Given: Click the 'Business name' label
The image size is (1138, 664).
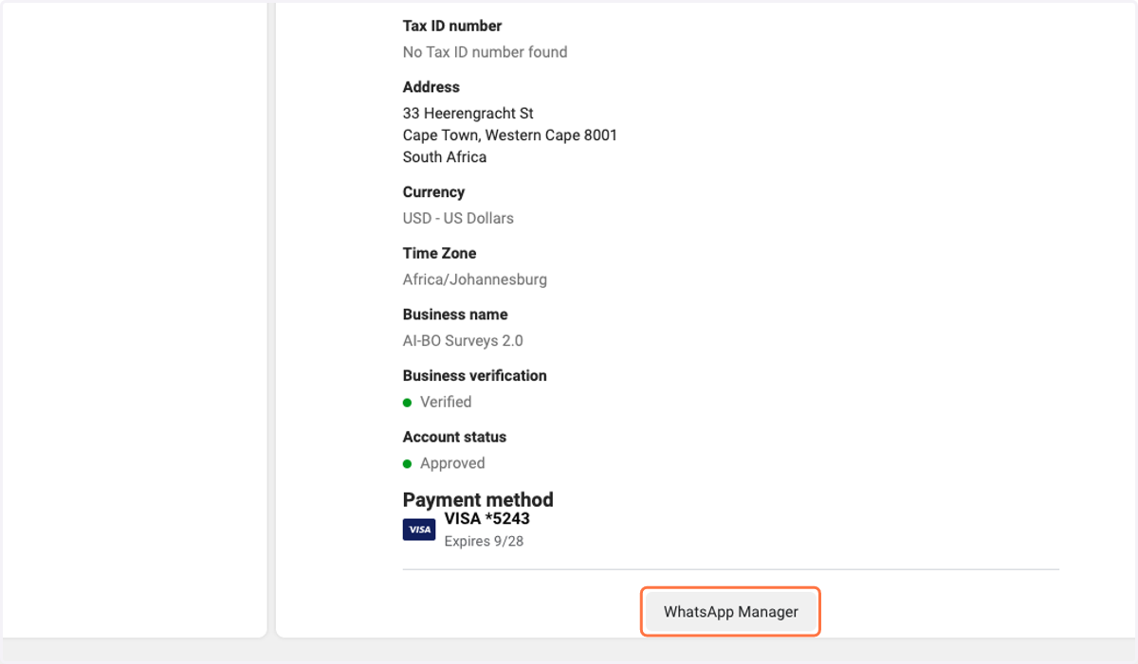Looking at the screenshot, I should (x=455, y=314).
